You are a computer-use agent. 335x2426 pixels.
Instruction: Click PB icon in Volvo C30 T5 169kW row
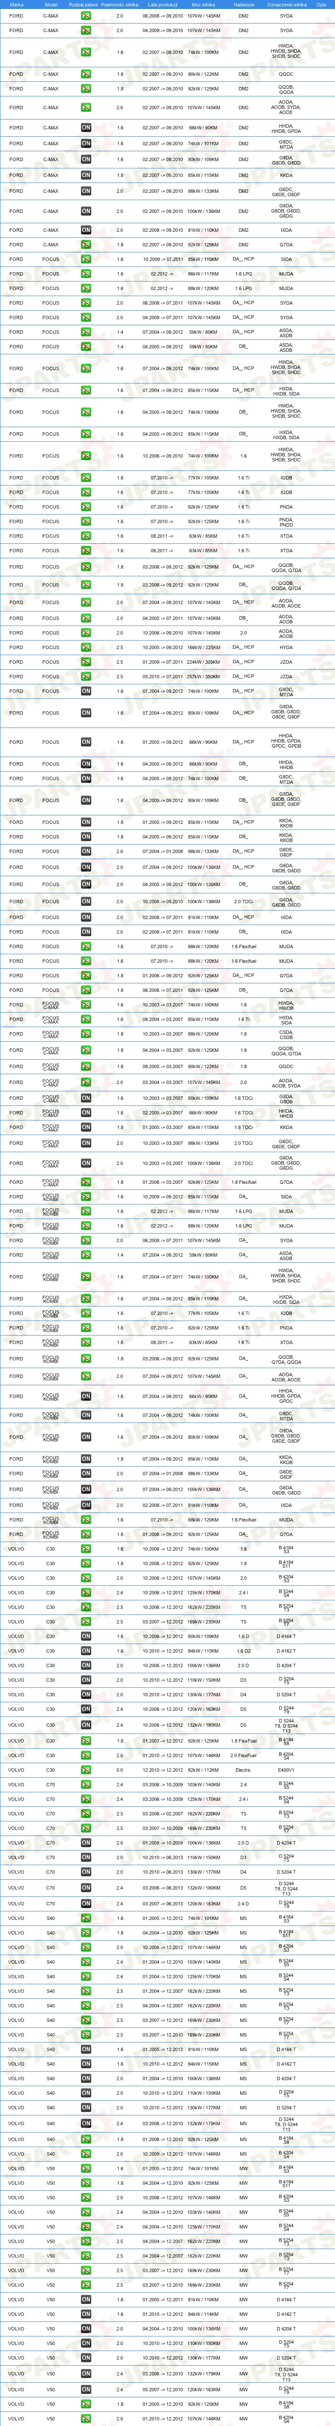(86, 1622)
